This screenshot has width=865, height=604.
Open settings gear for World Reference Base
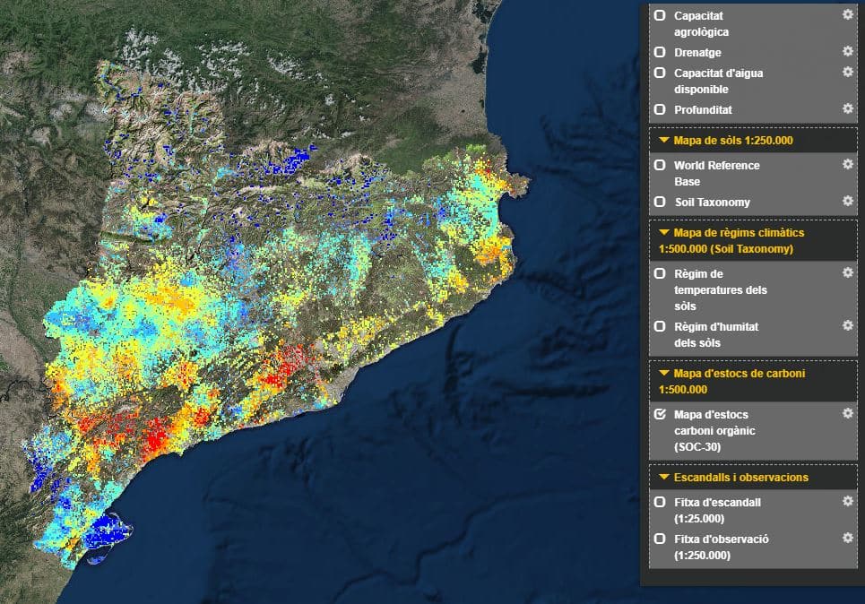[848, 164]
